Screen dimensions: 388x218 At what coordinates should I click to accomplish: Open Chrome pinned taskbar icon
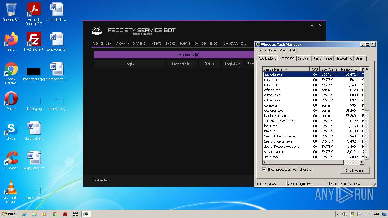55,214
